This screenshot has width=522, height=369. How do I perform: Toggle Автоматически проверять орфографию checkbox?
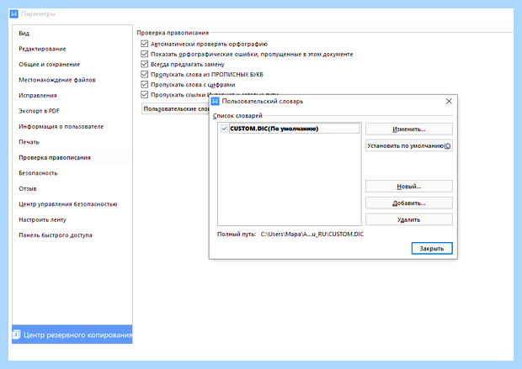click(145, 44)
